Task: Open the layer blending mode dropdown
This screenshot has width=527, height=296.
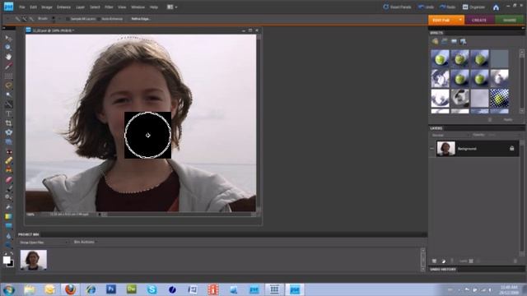Action: coord(450,135)
